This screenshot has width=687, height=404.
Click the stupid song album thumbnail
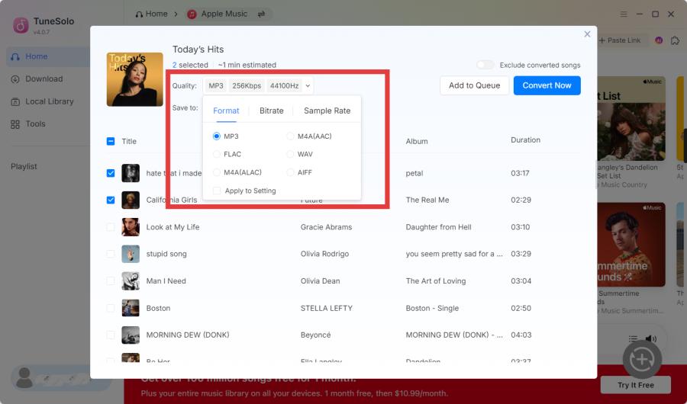(x=131, y=254)
